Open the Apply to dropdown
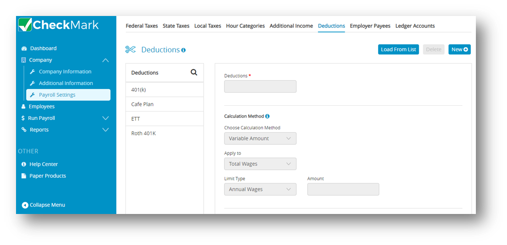Viewport: 507px width, 245px height. click(260, 164)
